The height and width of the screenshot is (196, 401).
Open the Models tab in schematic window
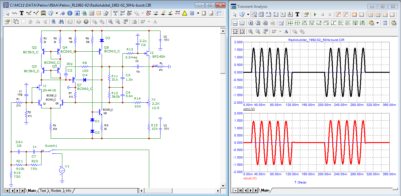coord(56,191)
